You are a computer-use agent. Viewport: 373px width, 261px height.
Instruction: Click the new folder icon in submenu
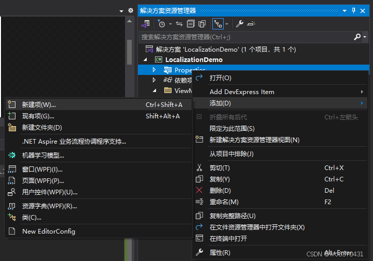point(12,127)
